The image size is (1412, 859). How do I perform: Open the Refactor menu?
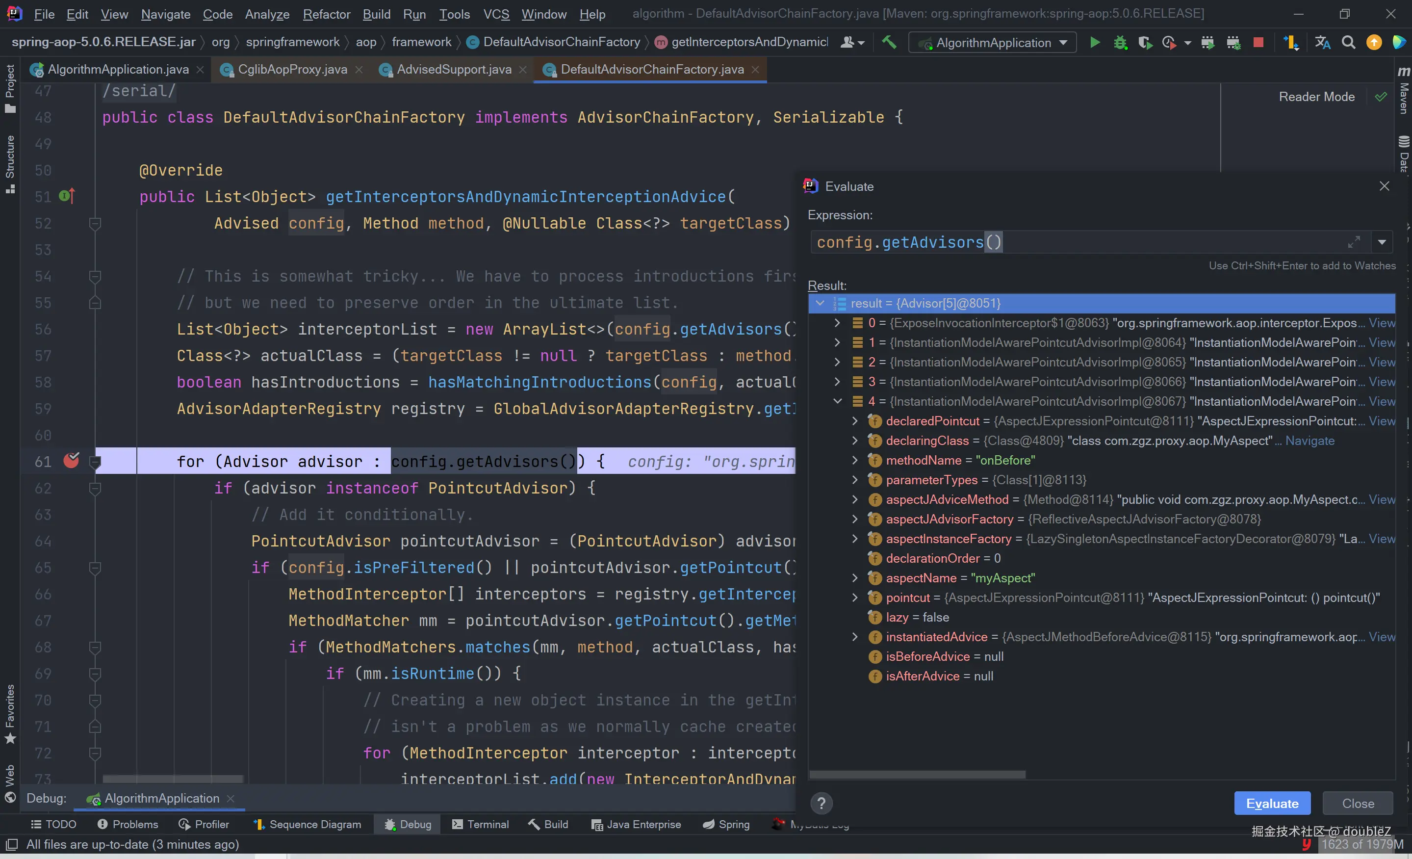(326, 14)
